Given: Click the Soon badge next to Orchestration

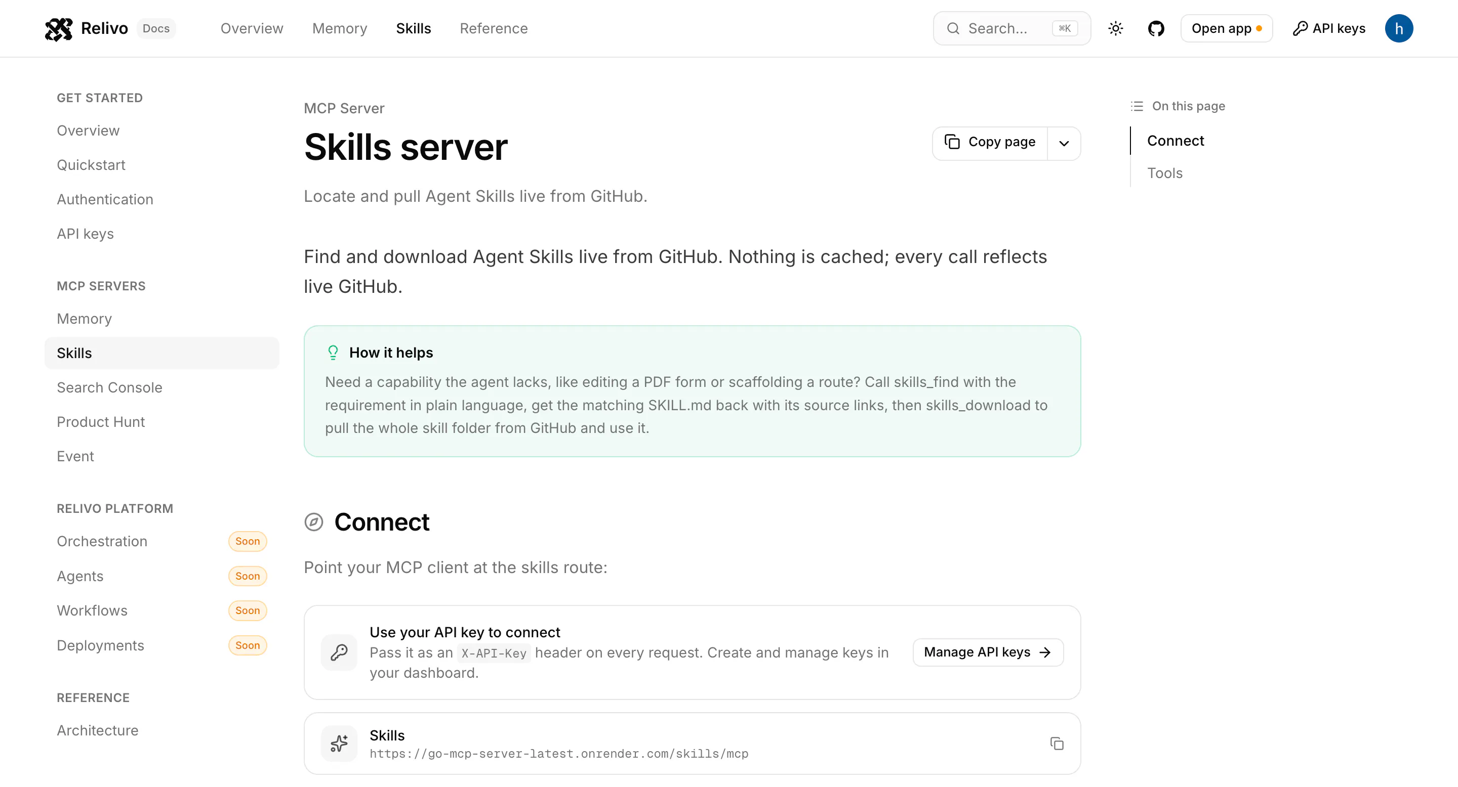Looking at the screenshot, I should tap(248, 542).
